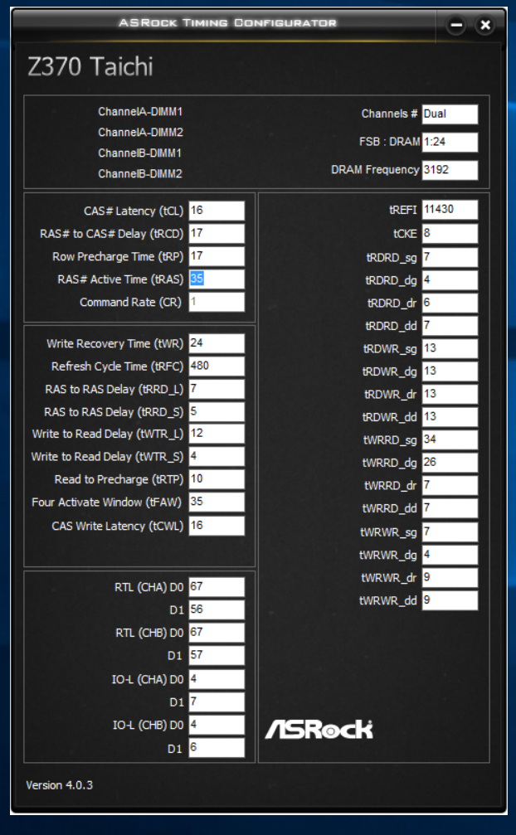
Task: Select the tRDWR_sg field
Action: 450,348
